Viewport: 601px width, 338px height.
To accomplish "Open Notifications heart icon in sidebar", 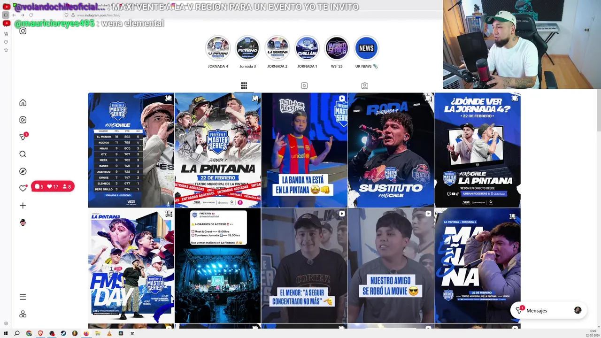I will coord(23,188).
